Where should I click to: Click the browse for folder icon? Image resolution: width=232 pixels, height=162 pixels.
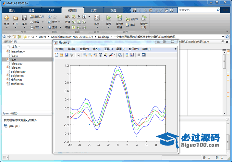(19, 37)
